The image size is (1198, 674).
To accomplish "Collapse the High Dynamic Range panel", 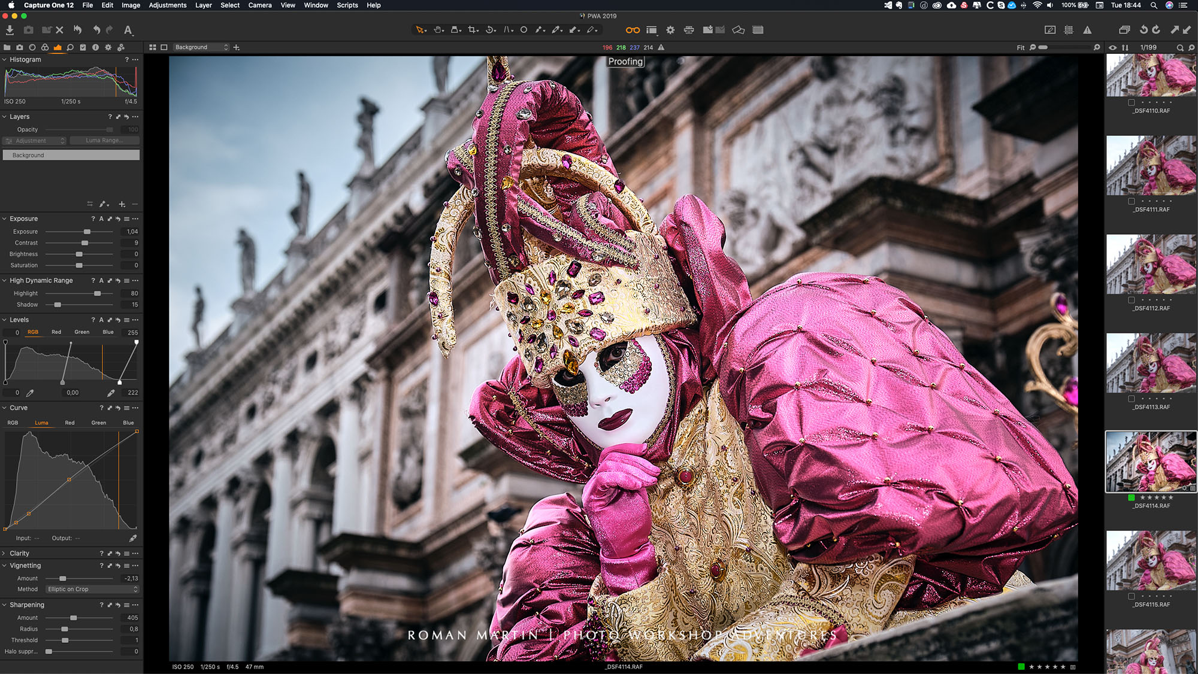I will 4,281.
